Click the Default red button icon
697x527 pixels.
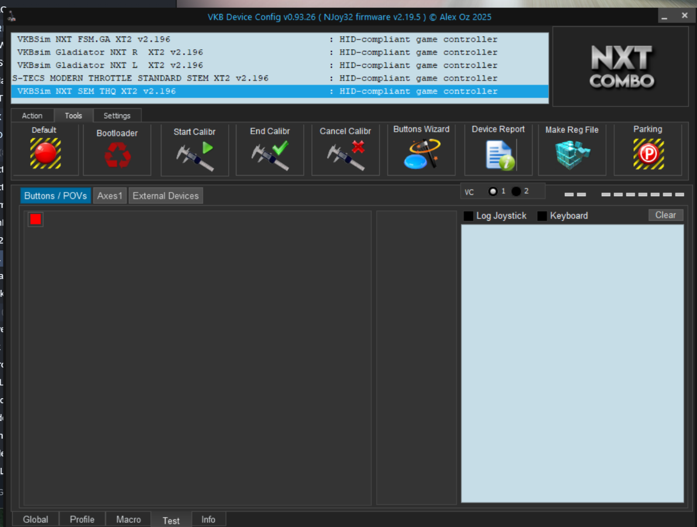[45, 153]
